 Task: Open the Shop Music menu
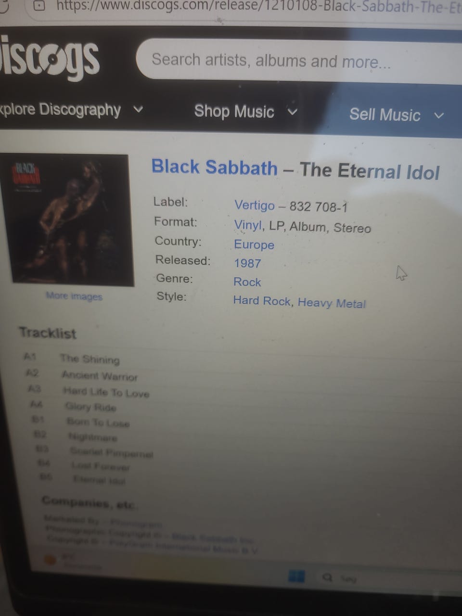[234, 111]
